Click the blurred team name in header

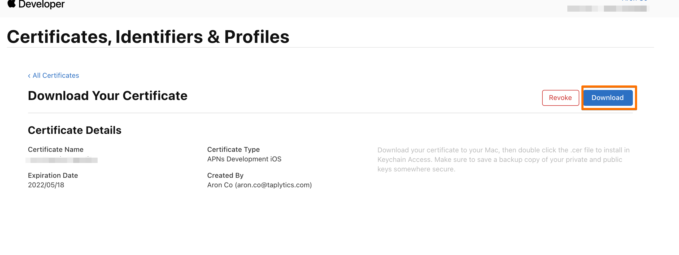coord(608,9)
